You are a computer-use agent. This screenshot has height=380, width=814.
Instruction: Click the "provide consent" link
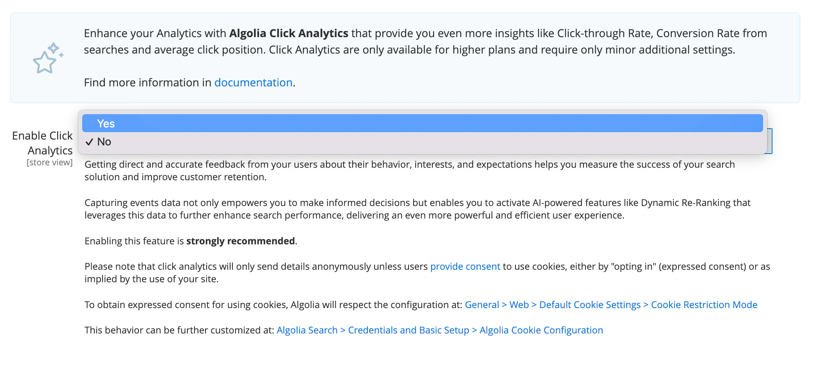[x=465, y=266]
